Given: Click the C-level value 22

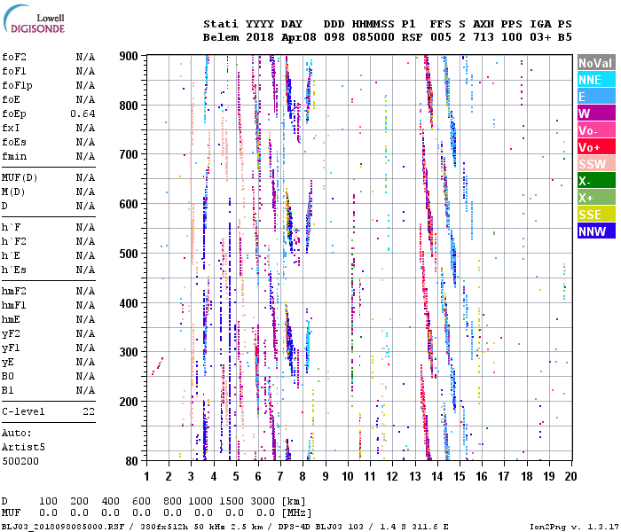Looking at the screenshot, I should [x=89, y=411].
